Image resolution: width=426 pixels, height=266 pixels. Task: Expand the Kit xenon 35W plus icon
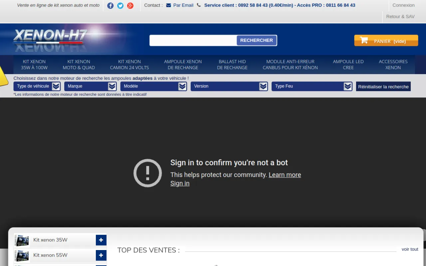coord(101,240)
